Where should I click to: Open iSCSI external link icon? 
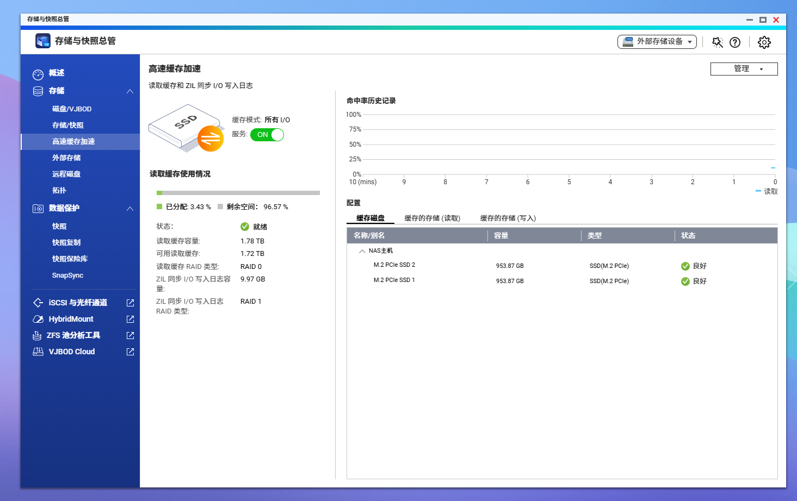(x=130, y=303)
